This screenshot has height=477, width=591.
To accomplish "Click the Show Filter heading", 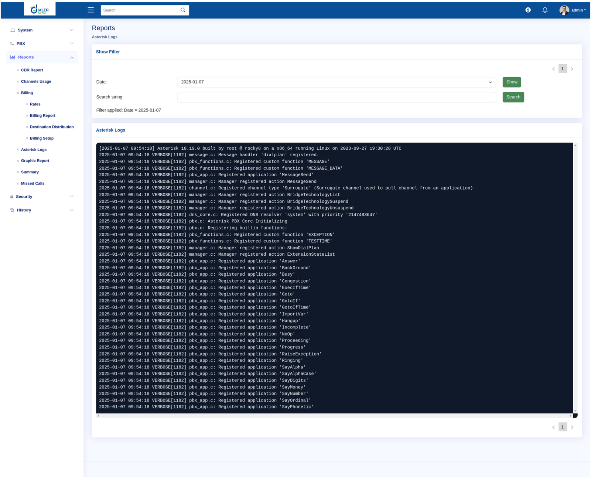I will pyautogui.click(x=108, y=52).
